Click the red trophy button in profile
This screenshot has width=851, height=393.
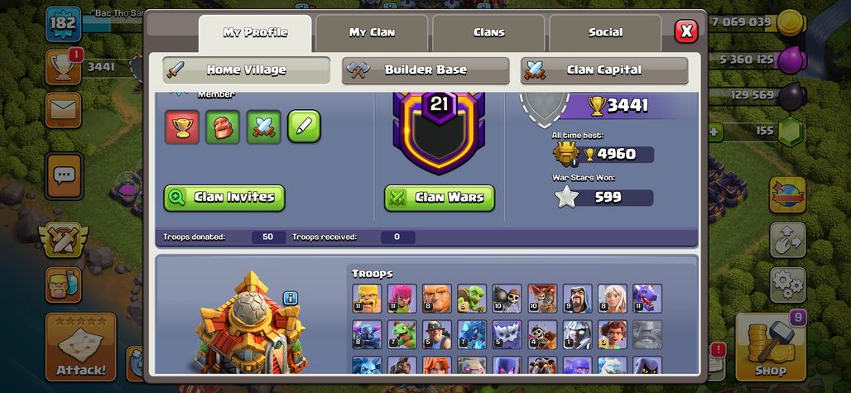[182, 127]
